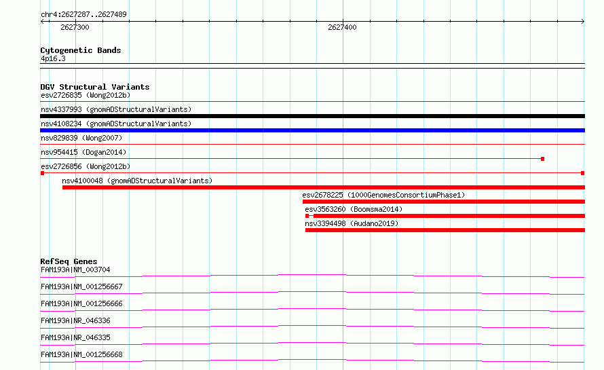Click the red nsv4100048 variant bar
The image size is (604, 370).
coord(324,187)
